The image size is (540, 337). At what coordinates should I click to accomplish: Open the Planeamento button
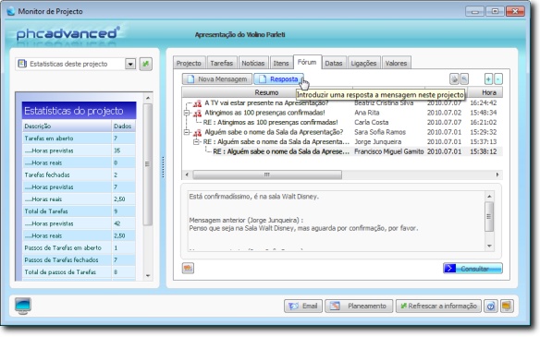coord(359,306)
